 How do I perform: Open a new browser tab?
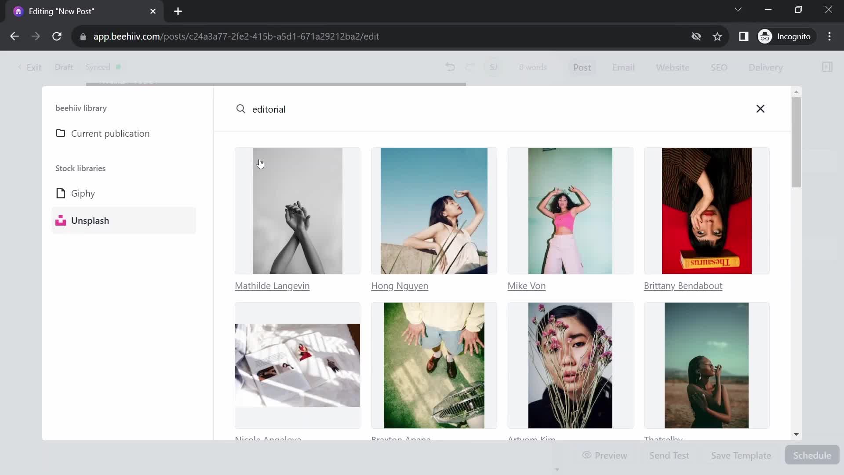coord(178,11)
